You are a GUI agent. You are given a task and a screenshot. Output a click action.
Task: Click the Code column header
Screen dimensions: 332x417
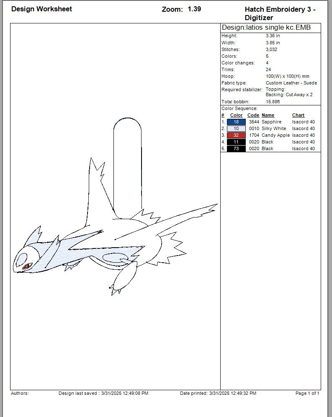tap(253, 115)
